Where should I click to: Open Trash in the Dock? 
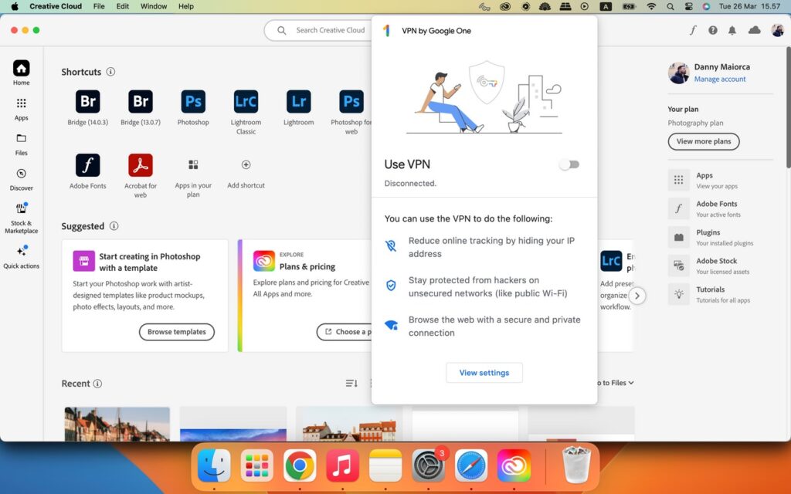[x=575, y=465]
